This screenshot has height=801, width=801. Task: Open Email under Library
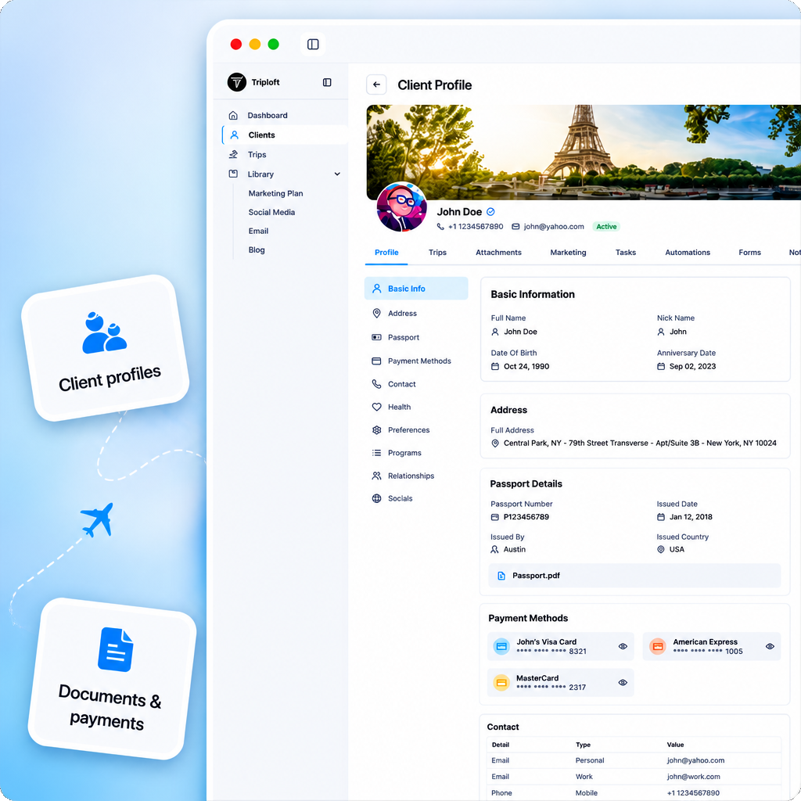tap(258, 232)
